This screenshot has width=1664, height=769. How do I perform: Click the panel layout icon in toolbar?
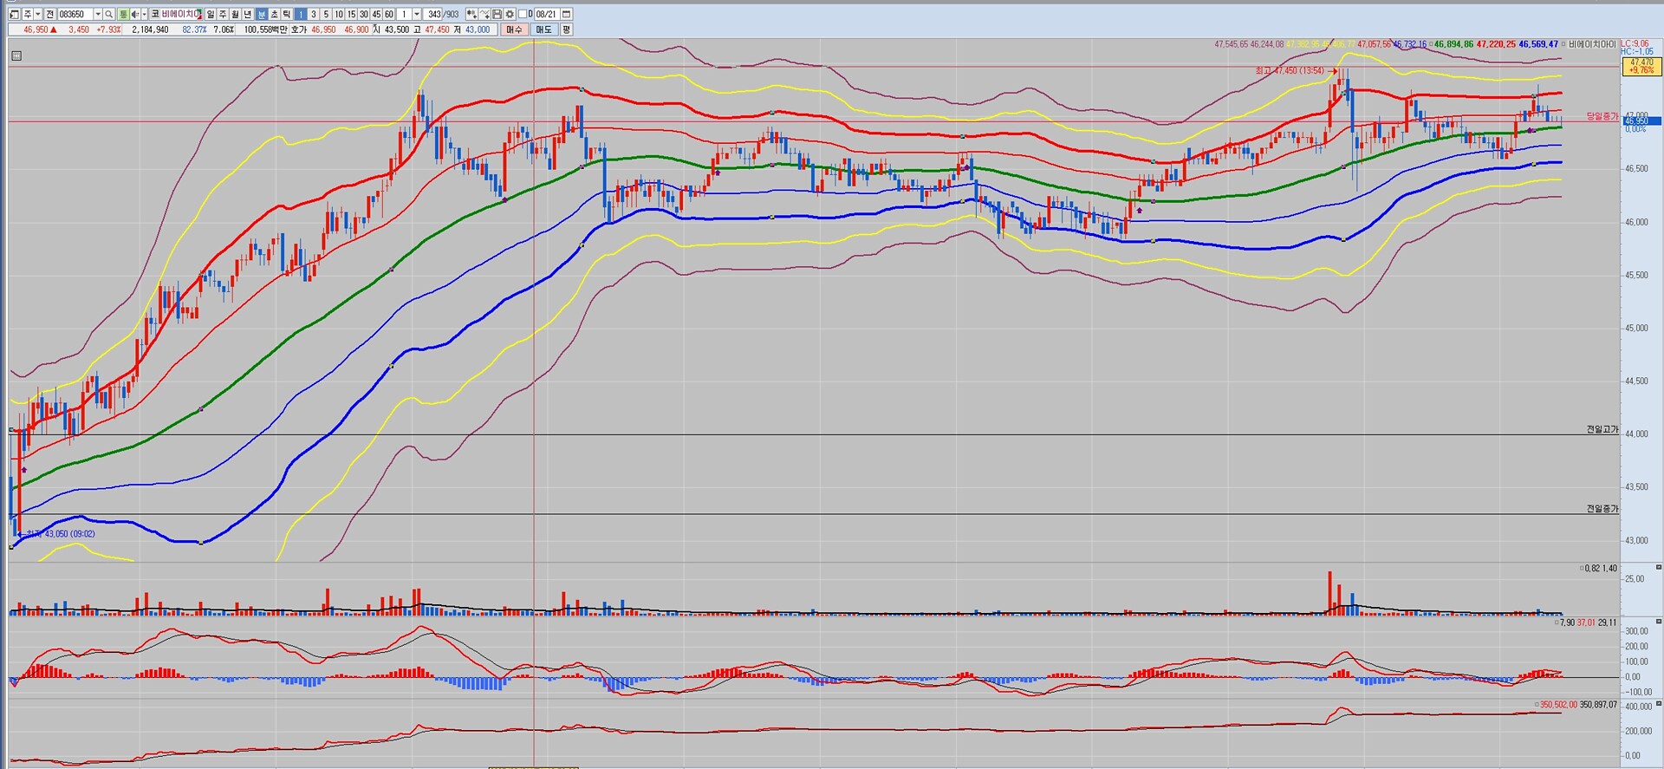(x=14, y=15)
